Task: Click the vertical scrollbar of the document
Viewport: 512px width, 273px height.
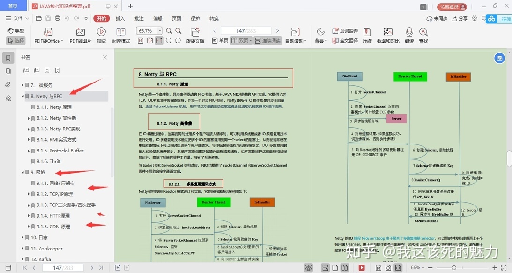Action: pos(509,159)
